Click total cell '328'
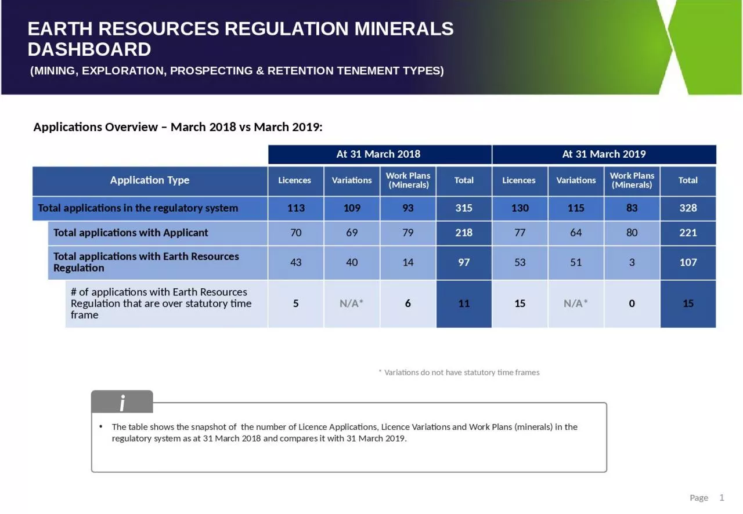743x514 pixels. tap(688, 208)
